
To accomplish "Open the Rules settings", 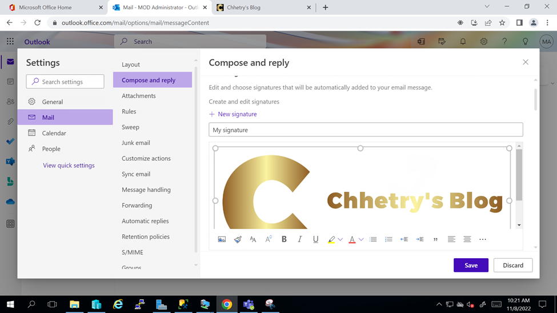I will click(153, 111).
